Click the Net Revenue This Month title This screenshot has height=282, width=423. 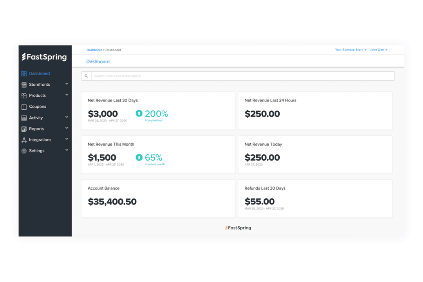tap(111, 145)
